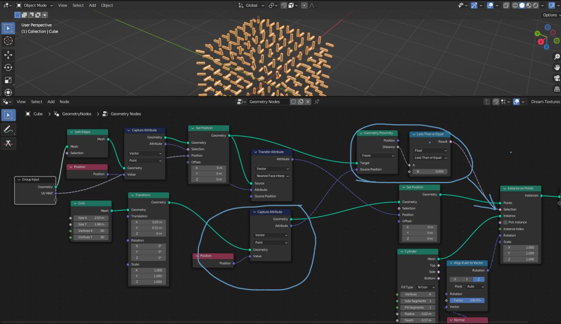Unlink the Geometry Nodes datablock with X
Image resolution: width=561 pixels, height=324 pixels.
[x=308, y=101]
